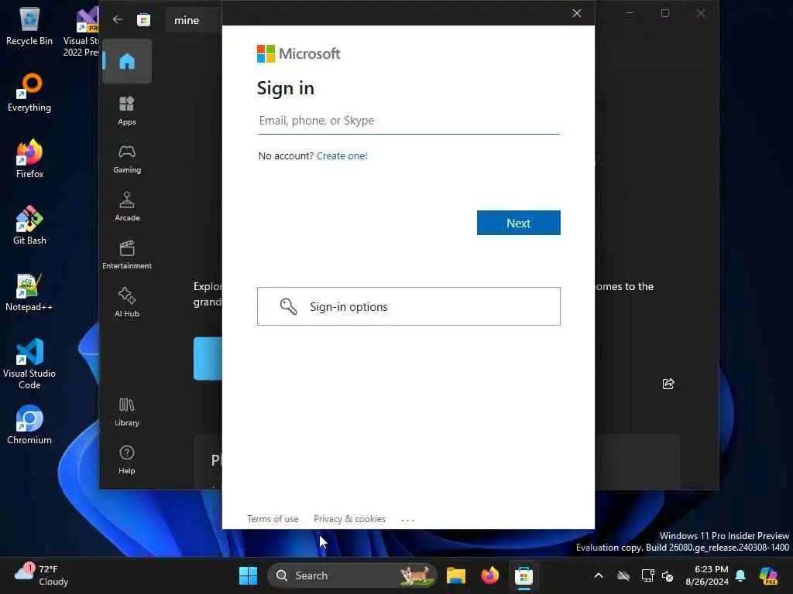793x594 pixels.
Task: Open notification bell in taskbar
Action: coord(740,575)
